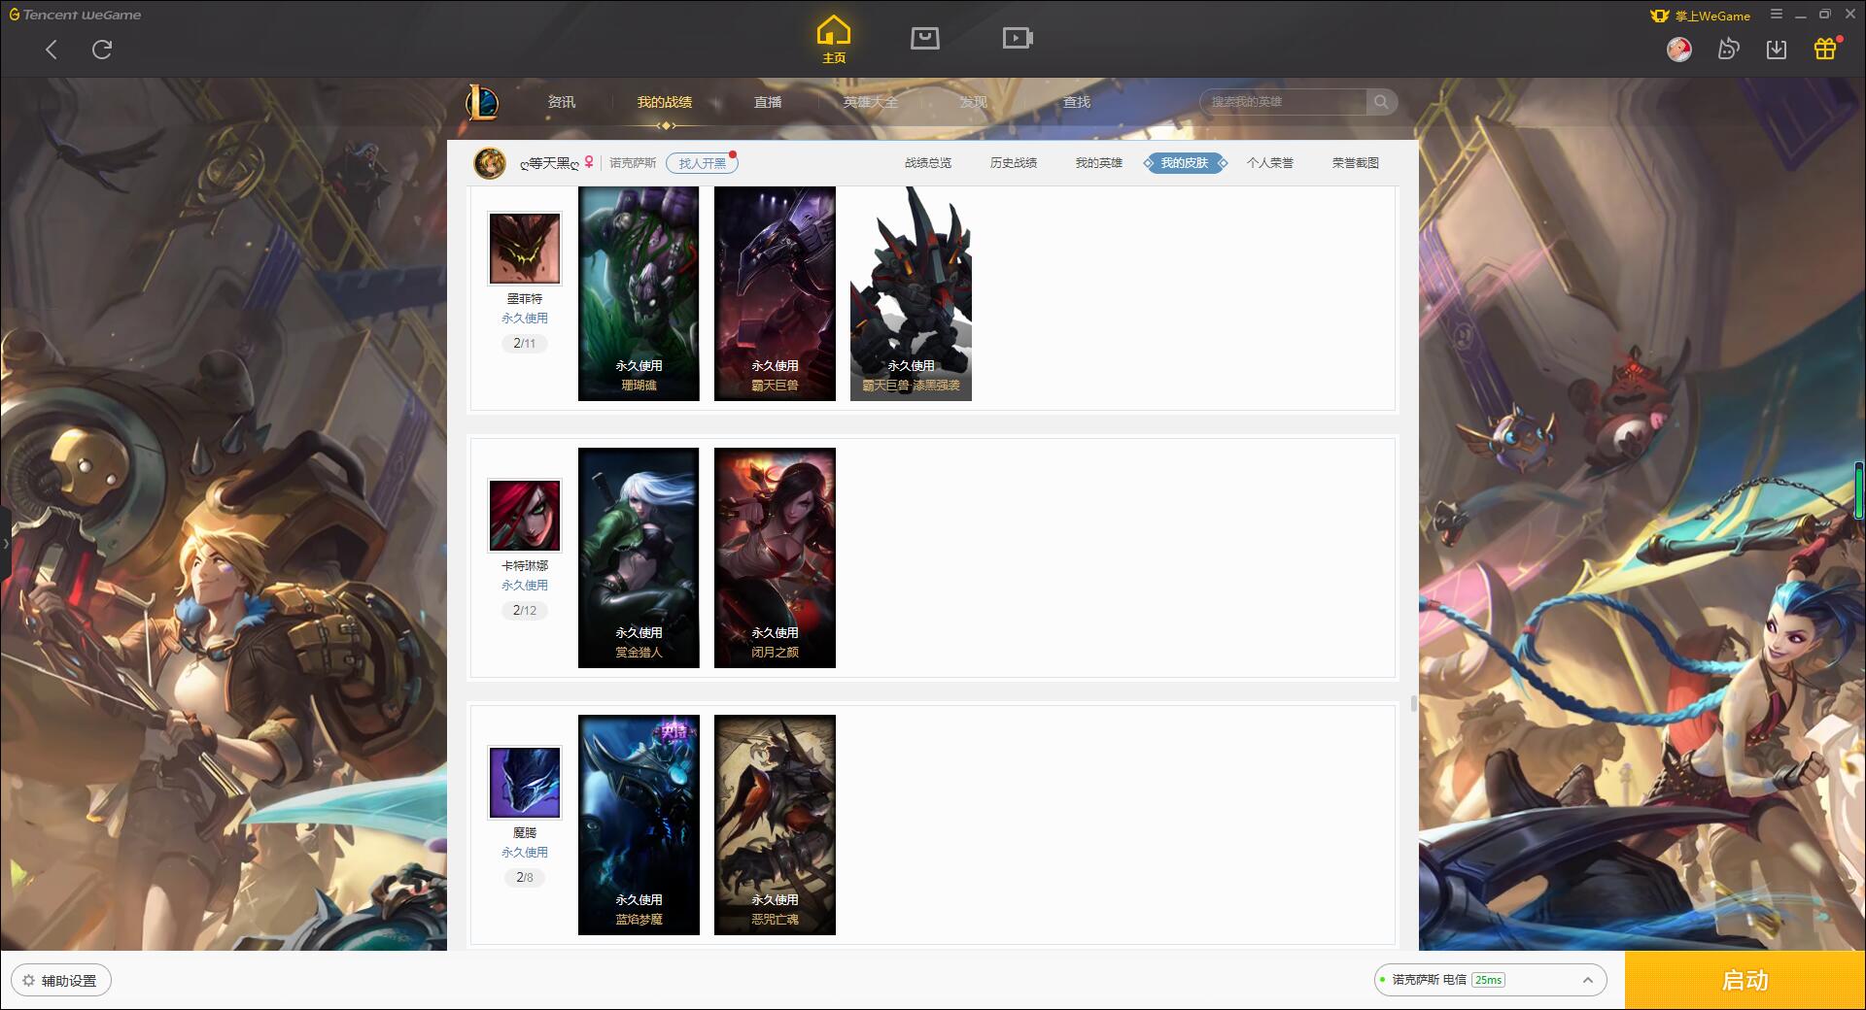
Task: Open the 闭月之颜 skin card
Action: click(x=775, y=557)
